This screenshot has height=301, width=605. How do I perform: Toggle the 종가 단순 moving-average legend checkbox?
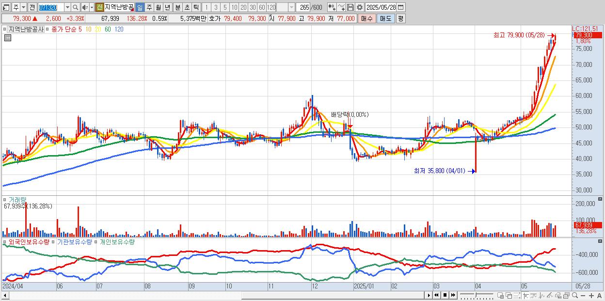point(48,29)
